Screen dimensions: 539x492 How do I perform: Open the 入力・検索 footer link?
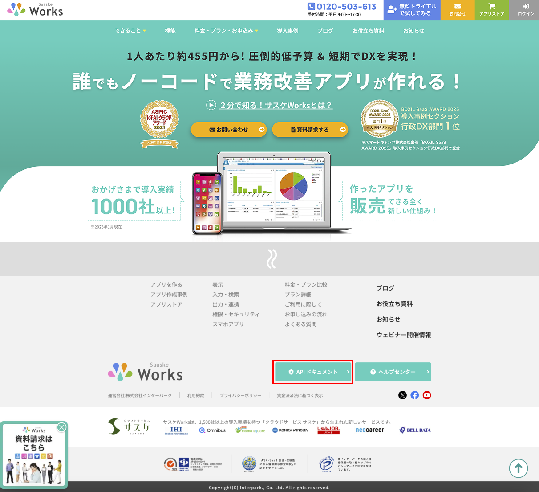click(x=226, y=295)
